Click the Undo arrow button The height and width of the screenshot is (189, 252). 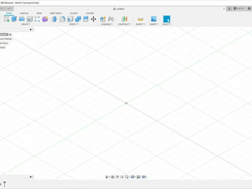(x=2, y=9)
